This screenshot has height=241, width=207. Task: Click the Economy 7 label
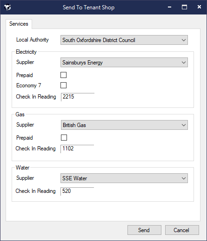click(x=29, y=85)
